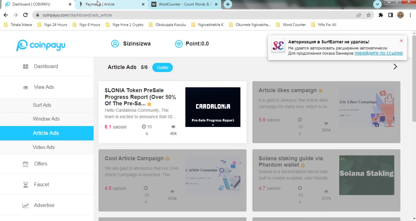Click the site lock icon in address bar
The height and width of the screenshot is (221, 416).
[x=38, y=15]
